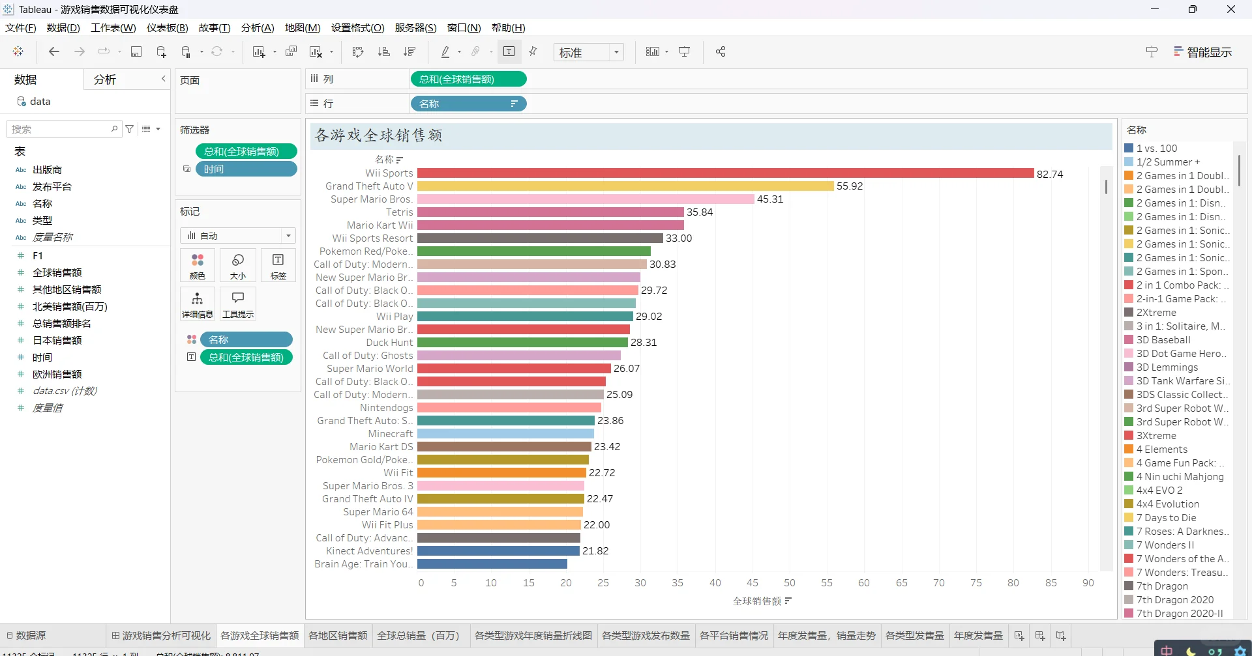The image size is (1252, 656).
Task: Switch to the 各地区销售额 sheet tab
Action: pyautogui.click(x=338, y=636)
